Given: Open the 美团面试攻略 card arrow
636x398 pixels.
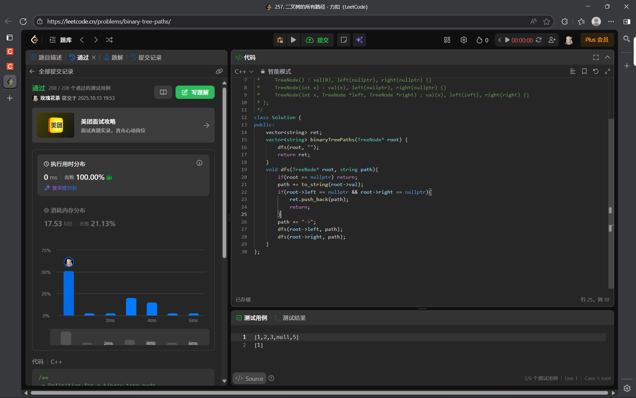Looking at the screenshot, I should [206, 125].
